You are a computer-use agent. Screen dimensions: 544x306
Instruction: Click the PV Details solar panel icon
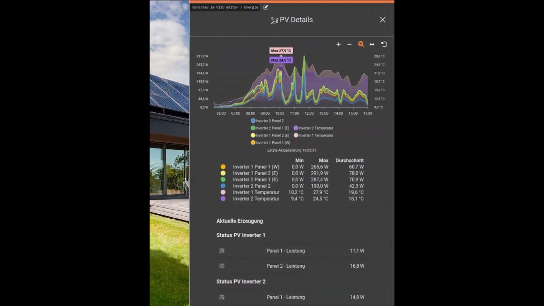point(275,20)
